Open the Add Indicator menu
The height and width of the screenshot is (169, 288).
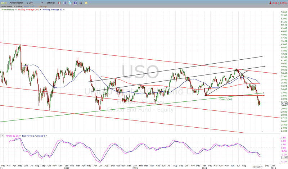(x=17, y=3)
